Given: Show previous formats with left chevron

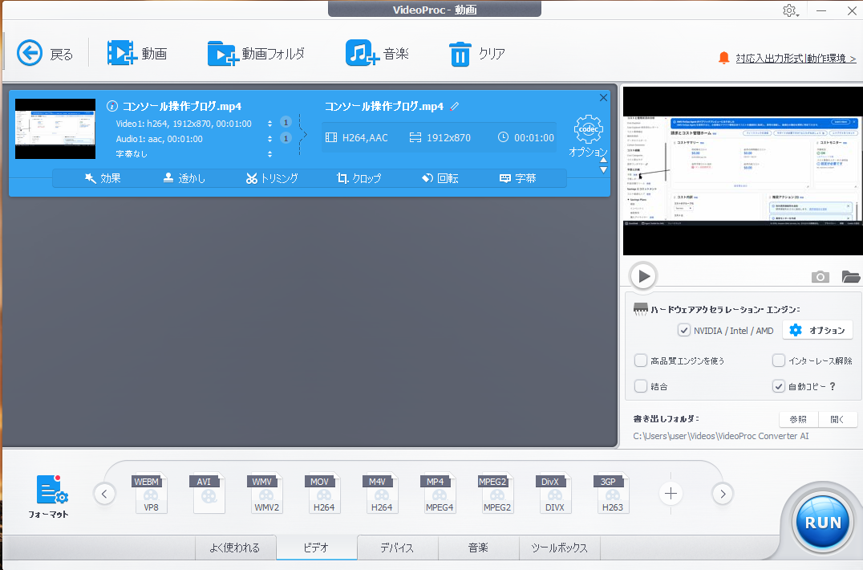Looking at the screenshot, I should [x=104, y=494].
